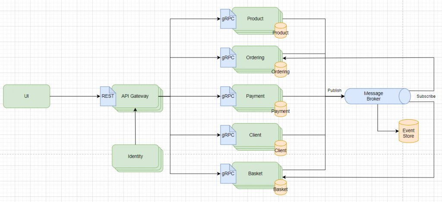Select the Basket service box
442x202 pixels.
(x=257, y=176)
